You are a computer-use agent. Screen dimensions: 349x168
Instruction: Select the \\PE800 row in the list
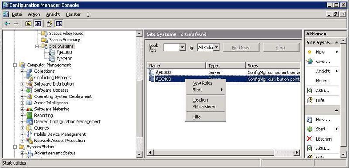[x=223, y=72]
